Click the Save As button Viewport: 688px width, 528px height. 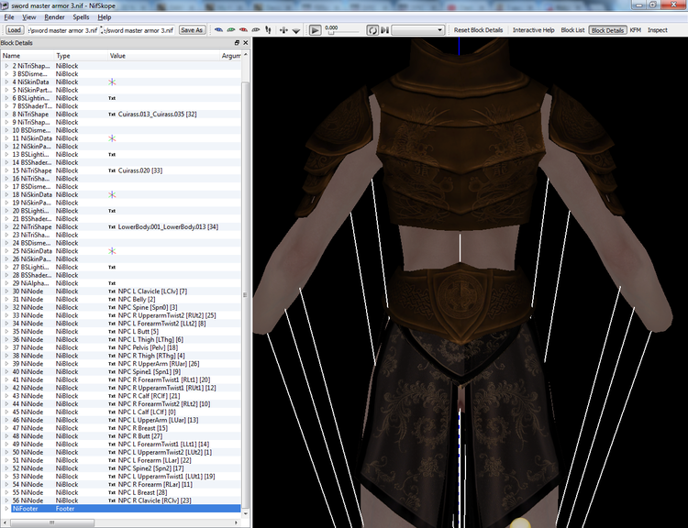[192, 30]
